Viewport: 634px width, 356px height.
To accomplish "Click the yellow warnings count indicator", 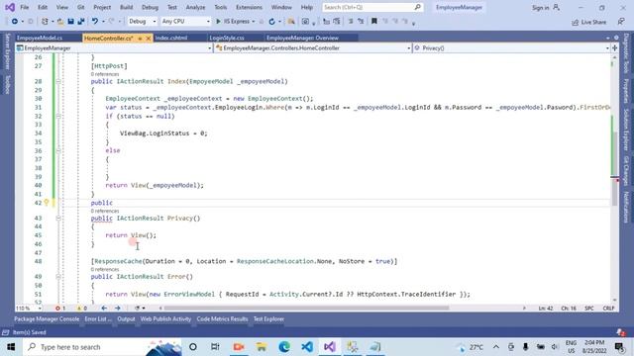I will tap(81, 308).
